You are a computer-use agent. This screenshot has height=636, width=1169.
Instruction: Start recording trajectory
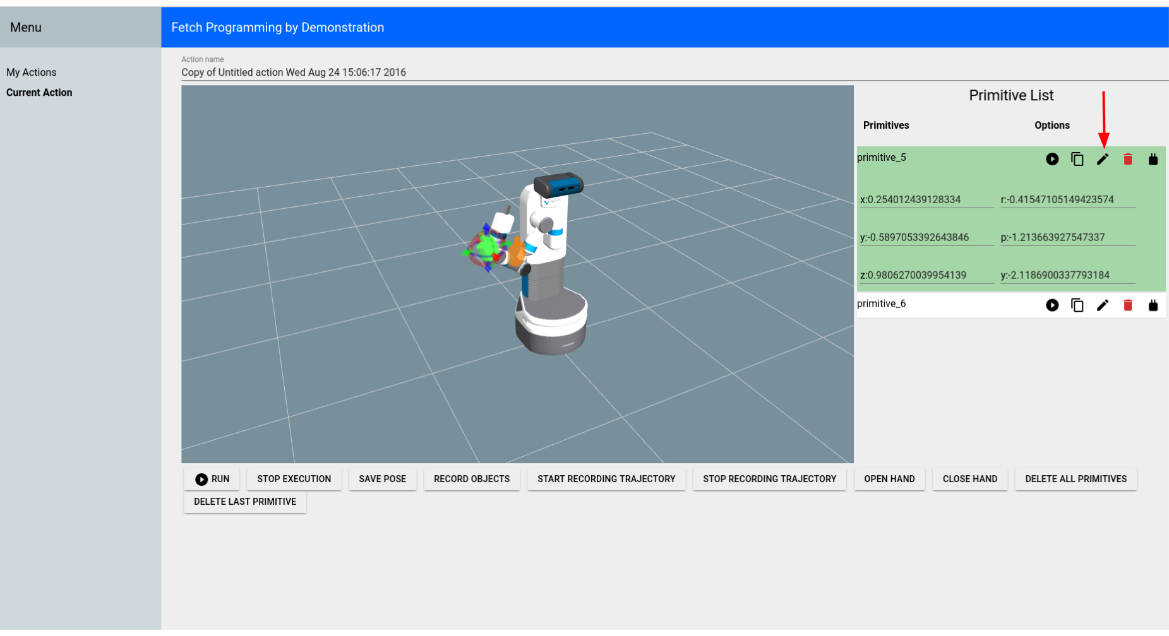point(606,479)
